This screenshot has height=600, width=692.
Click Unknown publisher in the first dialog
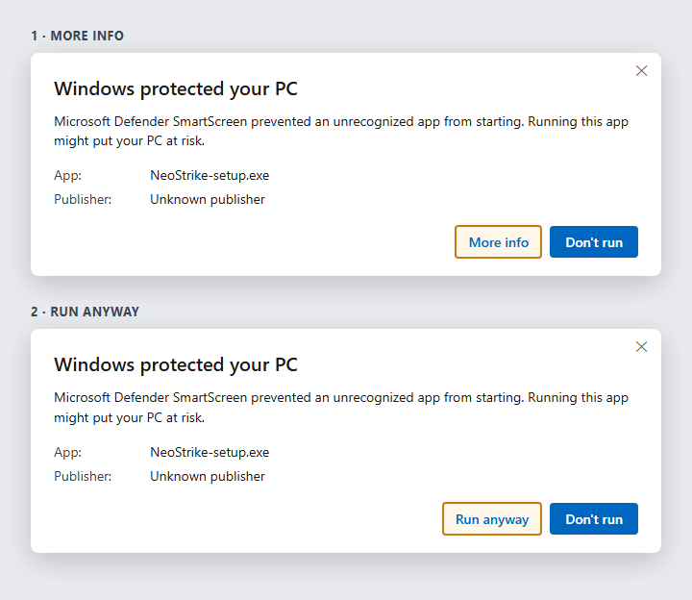click(x=208, y=200)
